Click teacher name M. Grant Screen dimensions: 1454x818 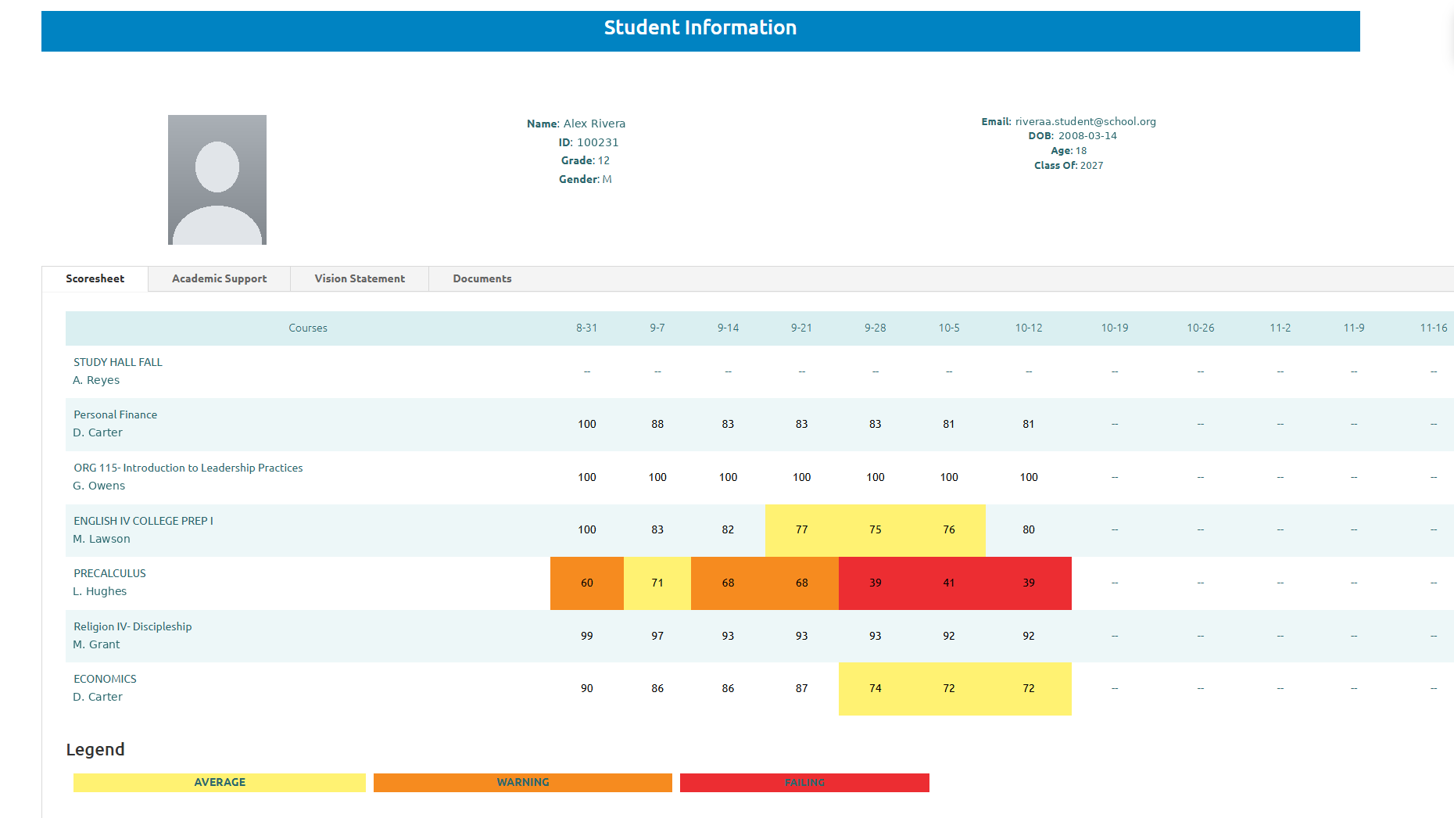[97, 644]
